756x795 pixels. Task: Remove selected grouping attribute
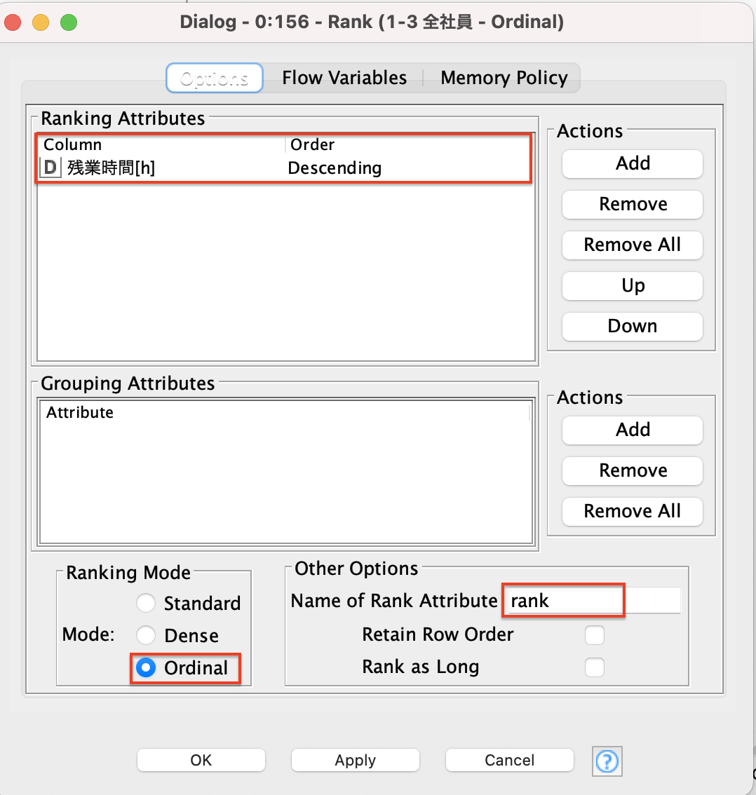[633, 470]
